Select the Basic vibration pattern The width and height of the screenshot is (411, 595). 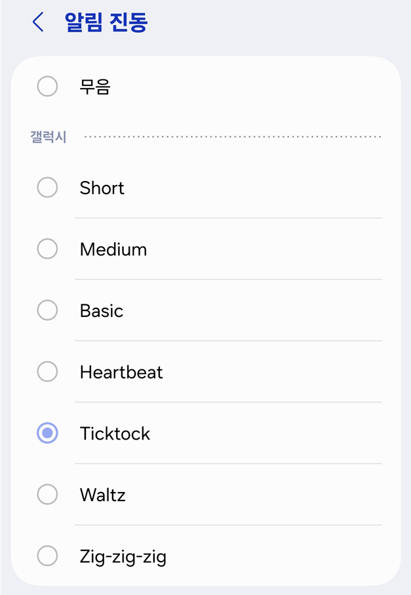(47, 310)
